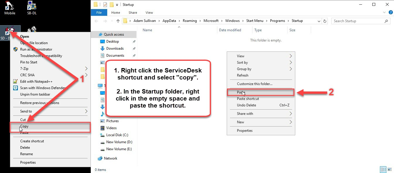This screenshot has width=394, height=173.
Task: Open the Customize Quick Access Toolbar dropdown
Action: (117, 5)
